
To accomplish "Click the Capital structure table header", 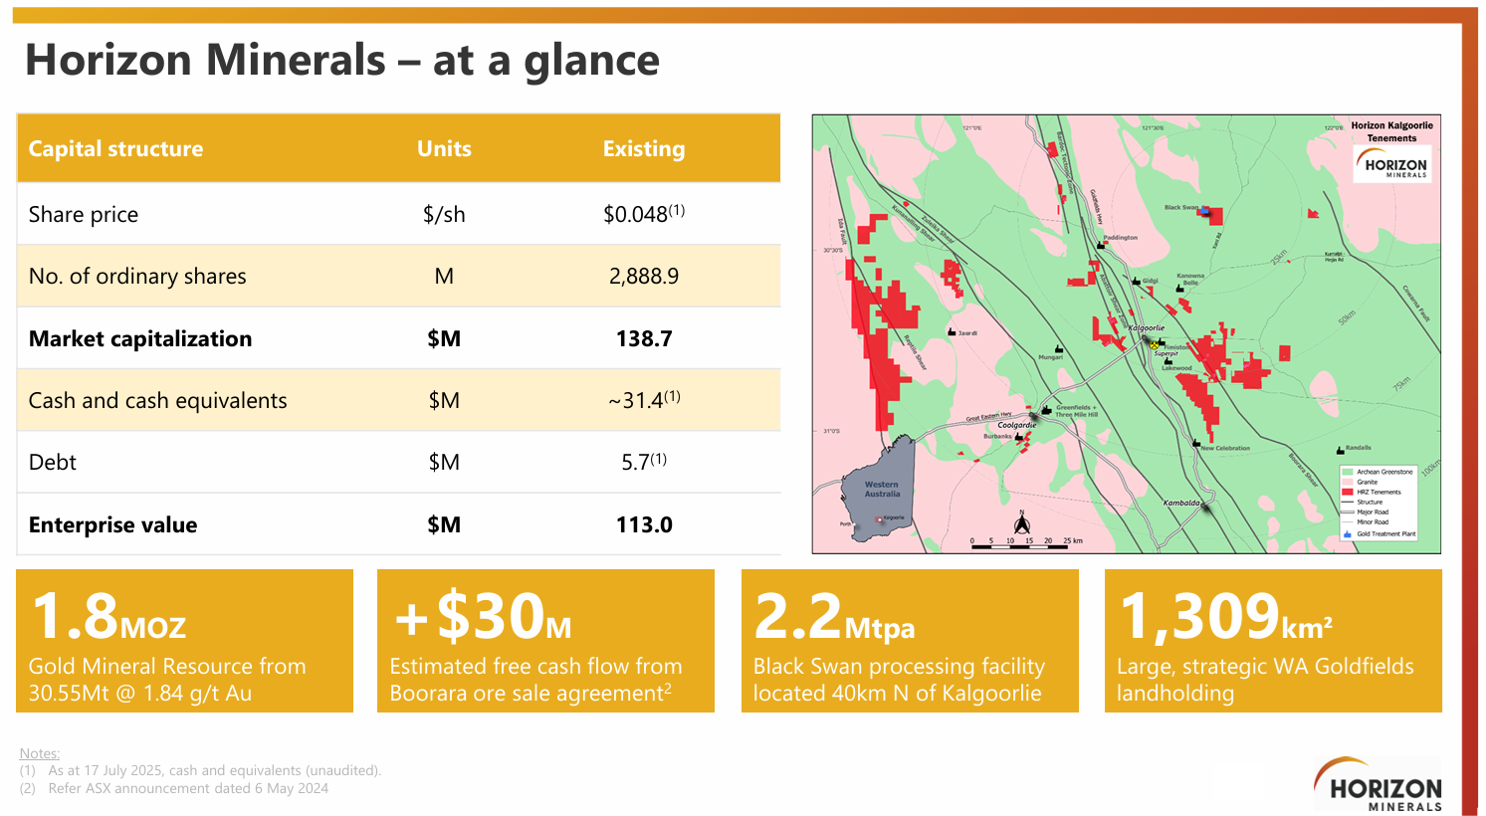I will coord(115,149).
